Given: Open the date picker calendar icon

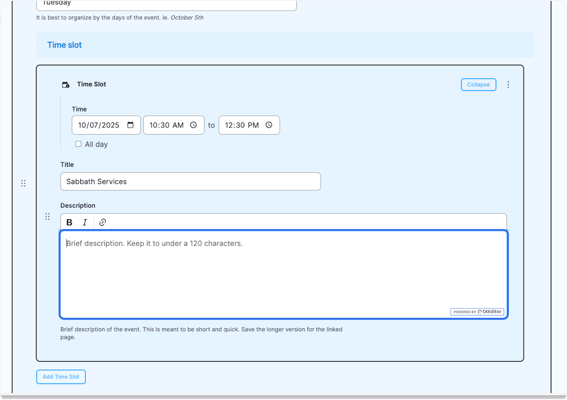Looking at the screenshot, I should (x=131, y=125).
